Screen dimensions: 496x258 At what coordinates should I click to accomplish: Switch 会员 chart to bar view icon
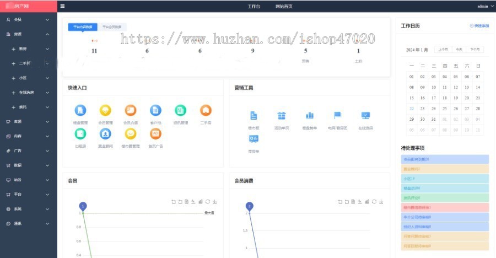pos(201,202)
